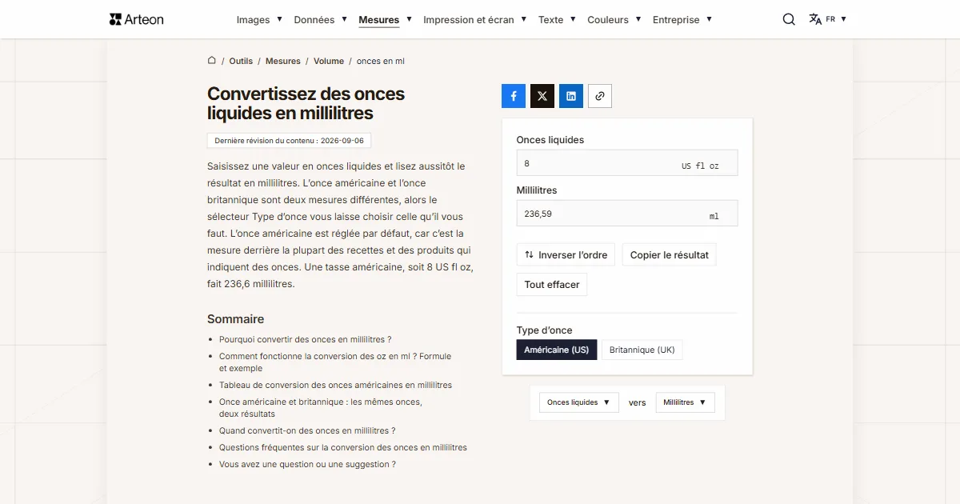Open the Millilitres target unit dropdown
960x504 pixels.
pos(686,402)
